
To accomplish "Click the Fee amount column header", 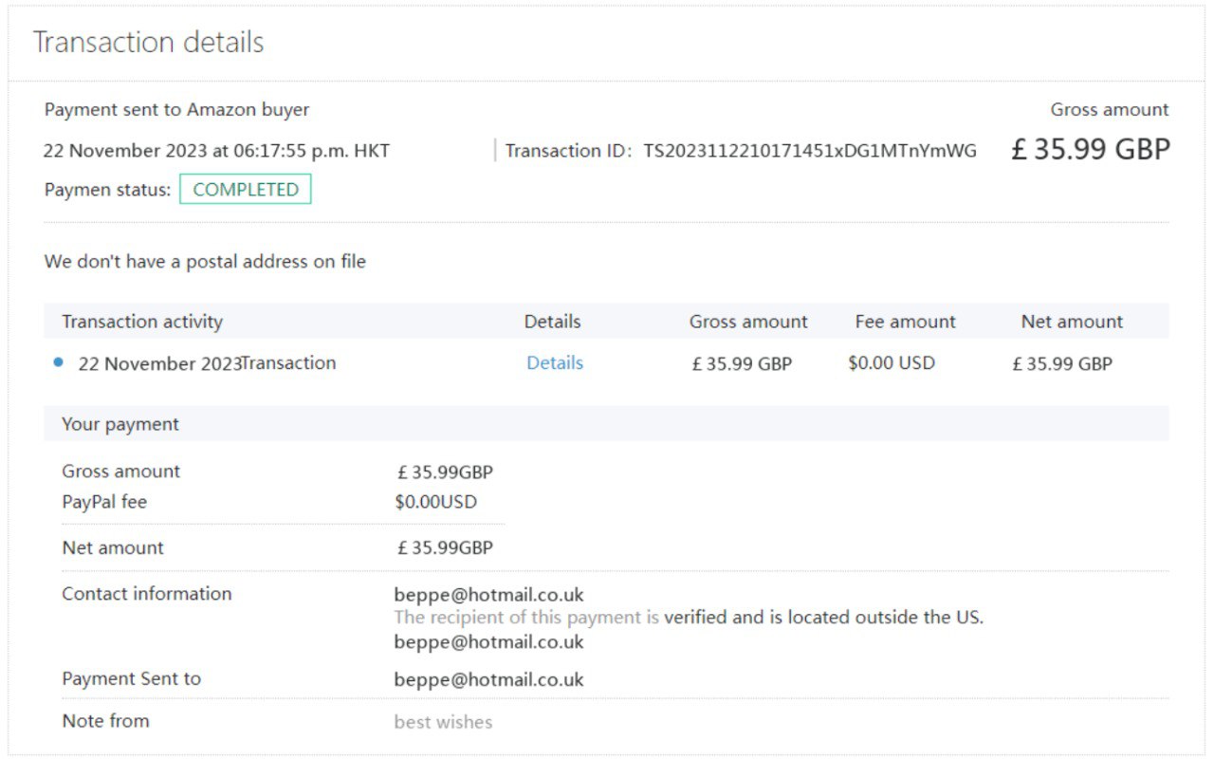I will [905, 322].
